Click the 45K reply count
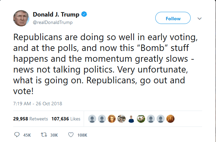The image size is (216, 142). pos(27,135)
